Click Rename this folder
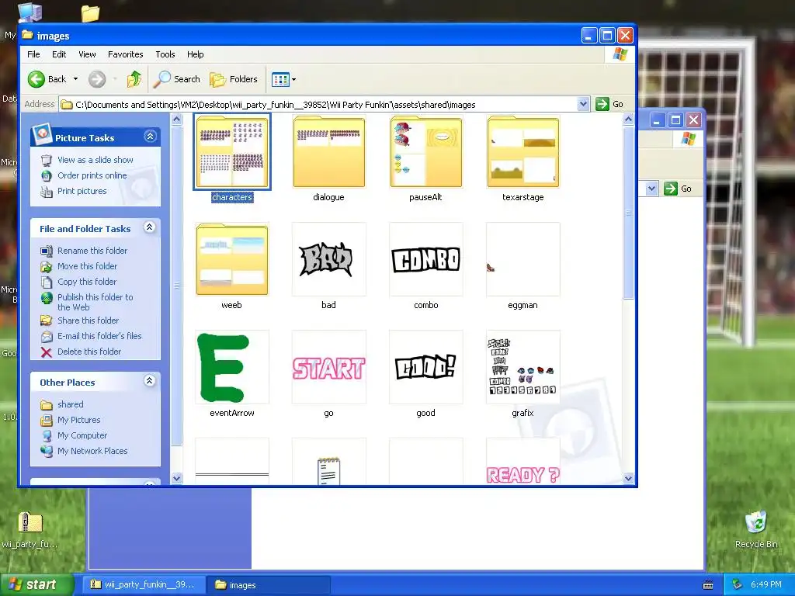The image size is (795, 596). (x=92, y=251)
